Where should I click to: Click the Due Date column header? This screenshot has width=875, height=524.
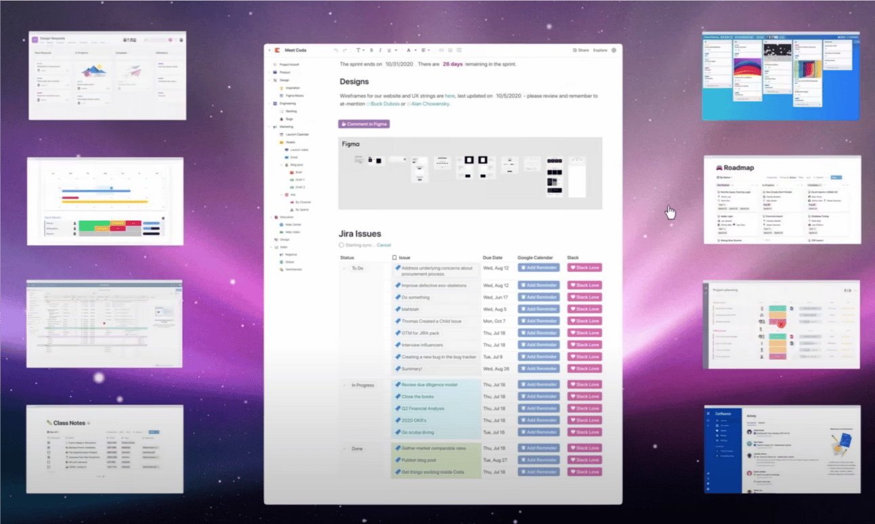492,257
